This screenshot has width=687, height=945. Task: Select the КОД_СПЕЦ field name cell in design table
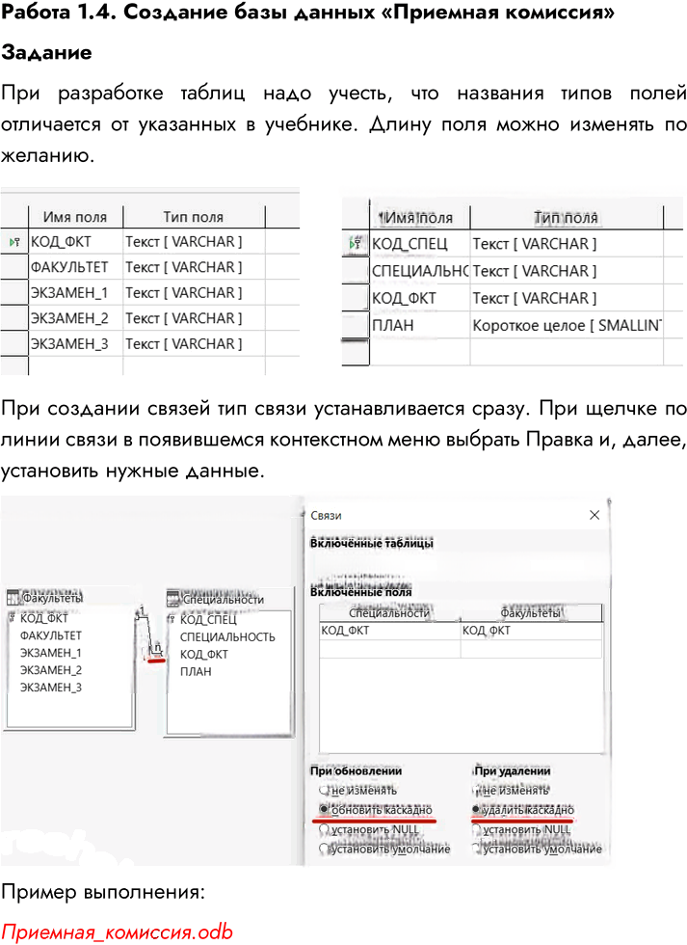pos(420,244)
